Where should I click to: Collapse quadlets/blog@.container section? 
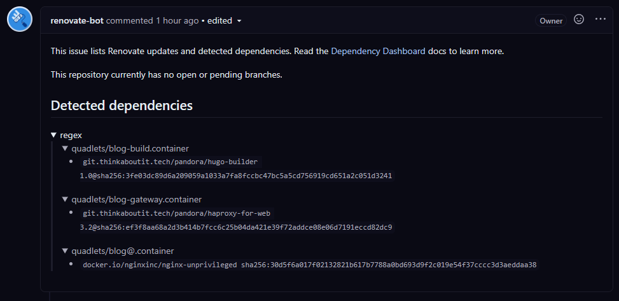(x=118, y=251)
